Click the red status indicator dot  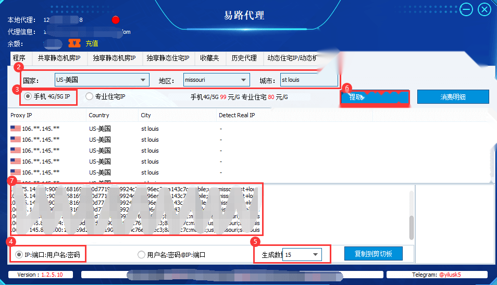(x=116, y=20)
